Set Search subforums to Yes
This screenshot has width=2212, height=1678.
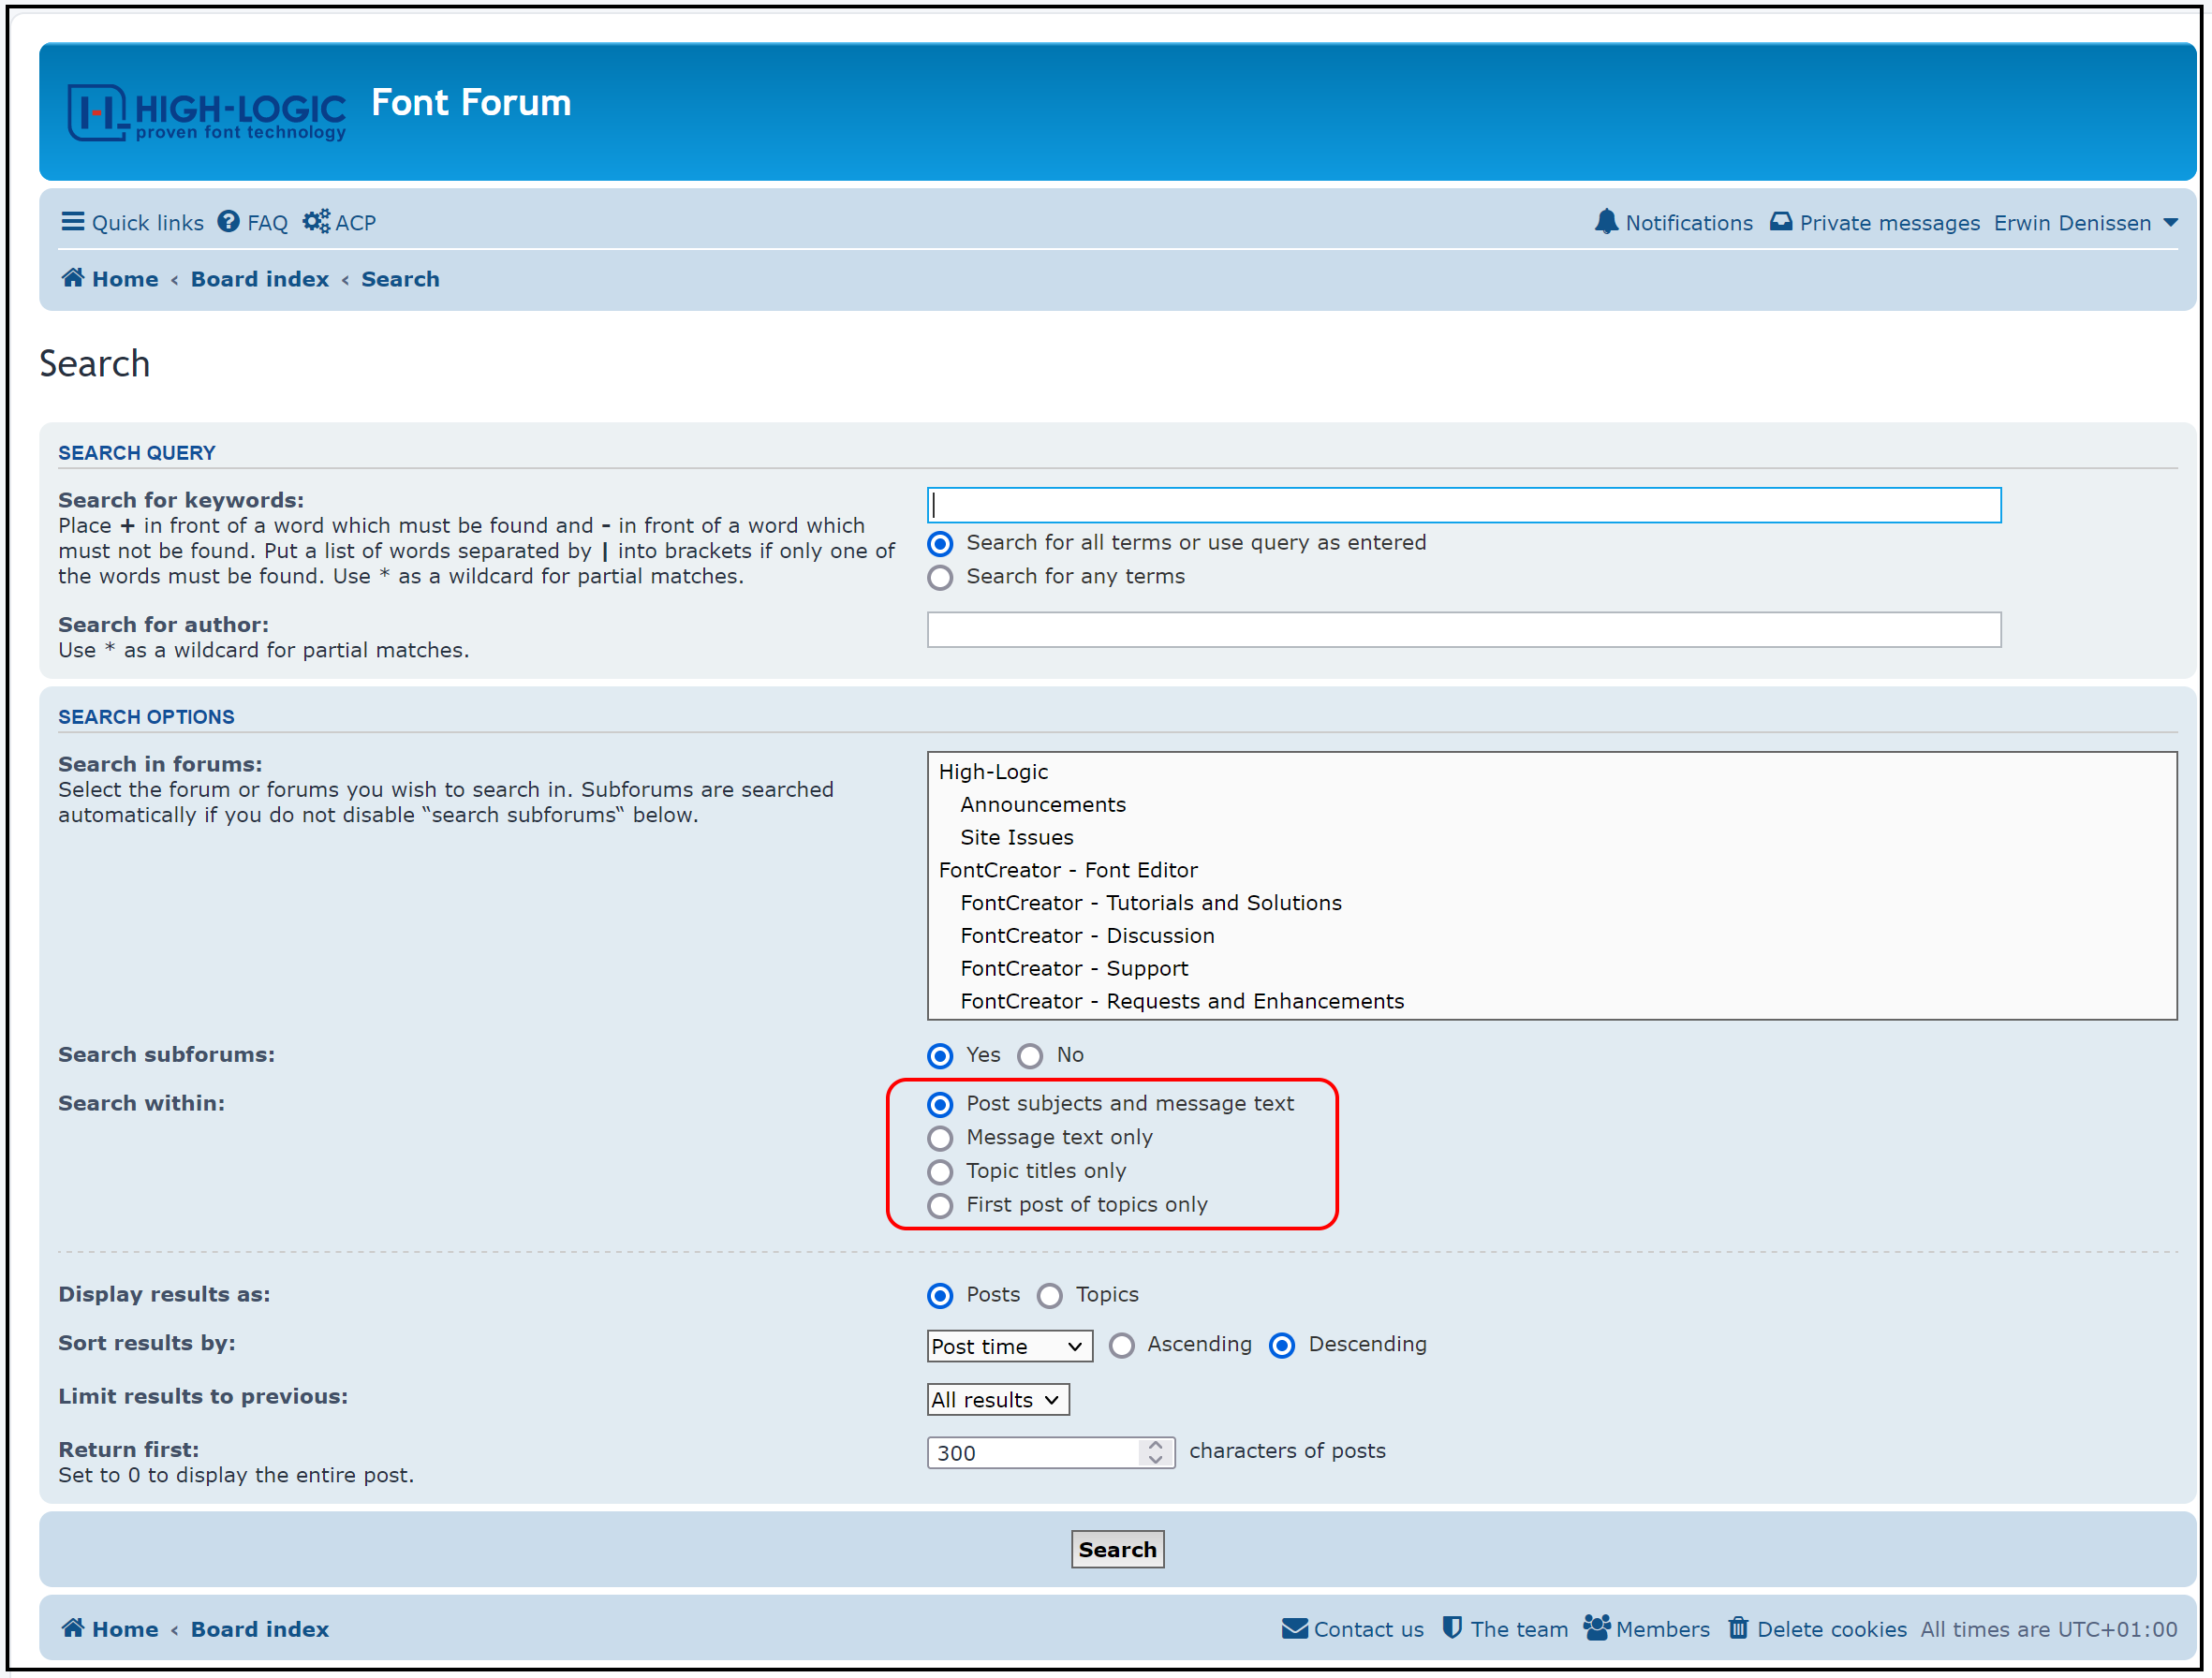tap(940, 1056)
